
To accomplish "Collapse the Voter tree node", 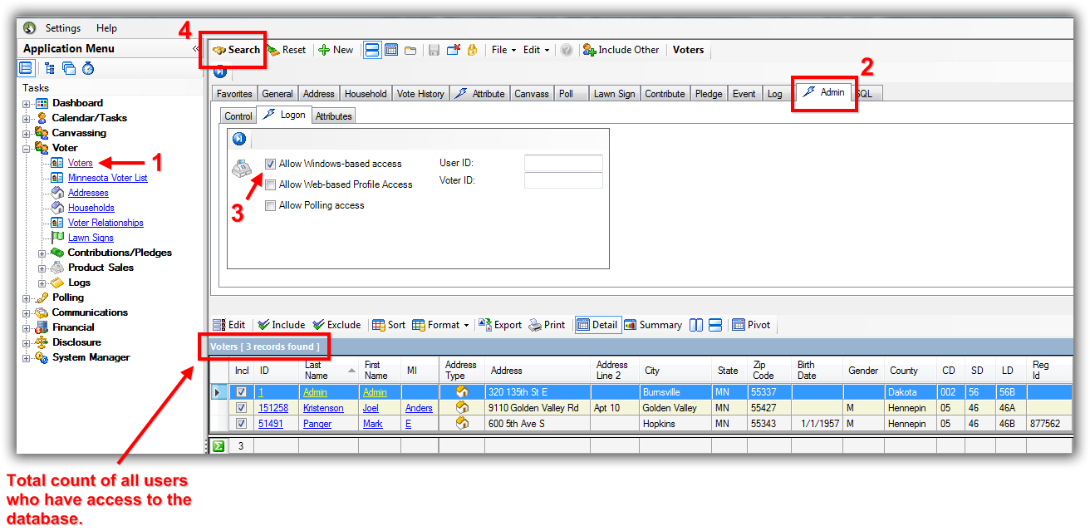I will tap(27, 149).
